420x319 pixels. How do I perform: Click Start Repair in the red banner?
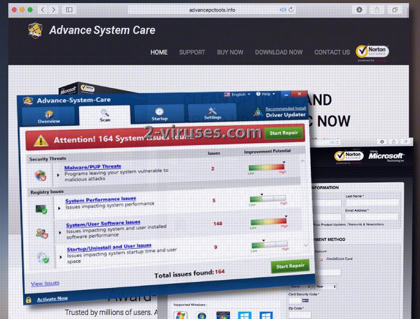283,133
